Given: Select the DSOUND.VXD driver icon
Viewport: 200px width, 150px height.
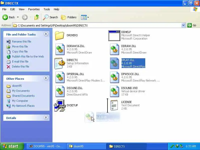Looking at the screenshot, I should point(114,91).
